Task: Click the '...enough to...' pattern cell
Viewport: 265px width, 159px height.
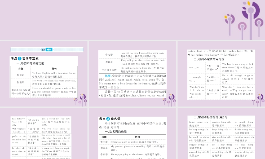Action: click(x=197, y=79)
